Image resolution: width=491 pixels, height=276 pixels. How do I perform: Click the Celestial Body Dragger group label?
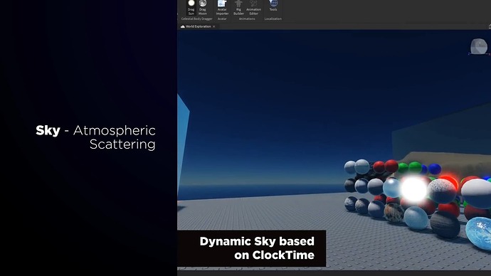tap(196, 18)
